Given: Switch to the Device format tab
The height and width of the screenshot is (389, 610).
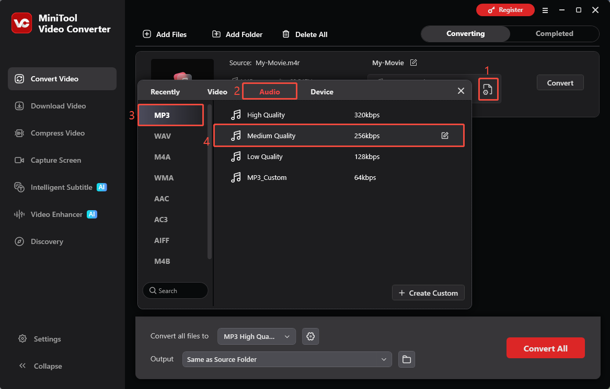Looking at the screenshot, I should click(322, 92).
